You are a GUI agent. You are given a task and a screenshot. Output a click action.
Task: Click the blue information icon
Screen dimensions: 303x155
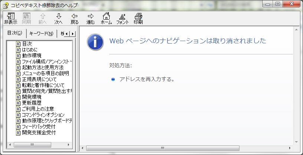pyautogui.click(x=95, y=42)
